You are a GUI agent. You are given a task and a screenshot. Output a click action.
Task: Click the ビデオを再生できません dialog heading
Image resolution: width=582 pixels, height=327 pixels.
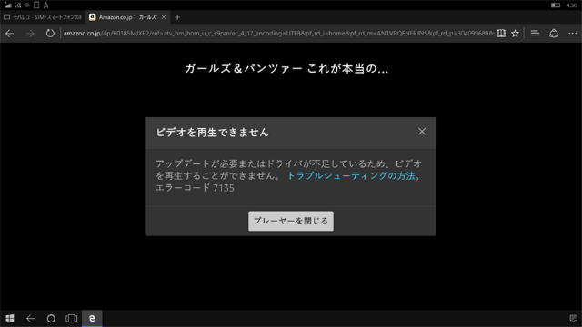point(212,133)
